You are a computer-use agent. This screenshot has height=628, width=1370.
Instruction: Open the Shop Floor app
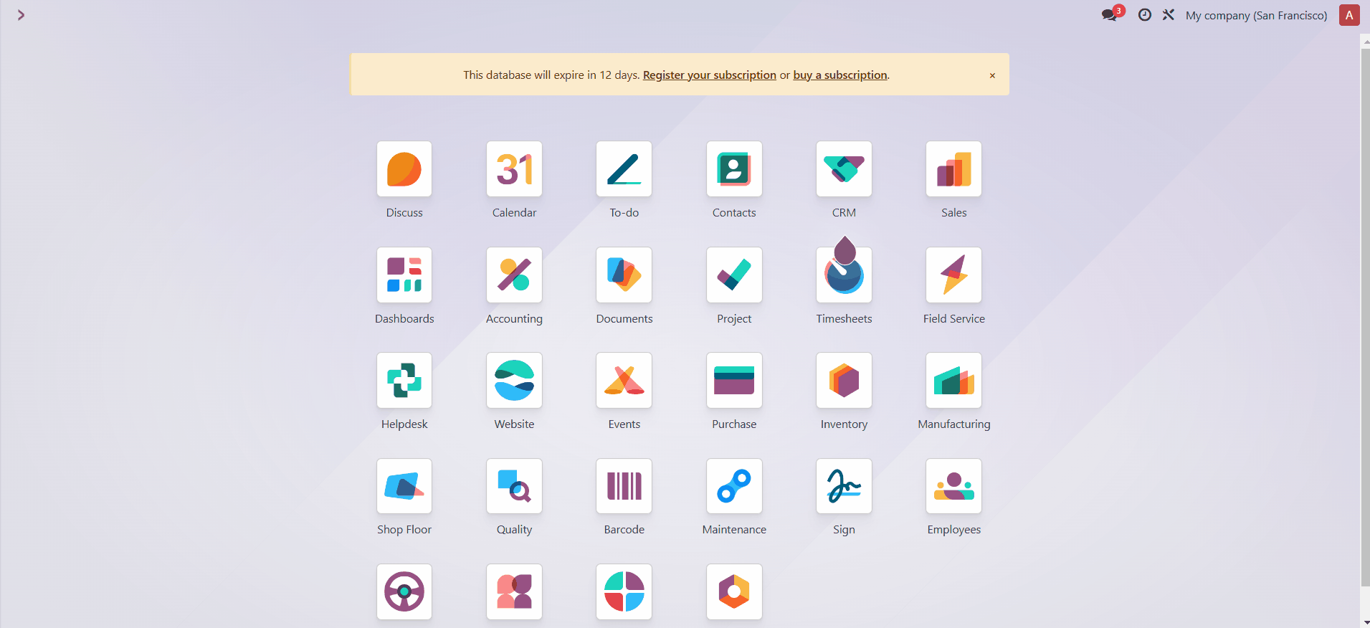[x=404, y=486]
